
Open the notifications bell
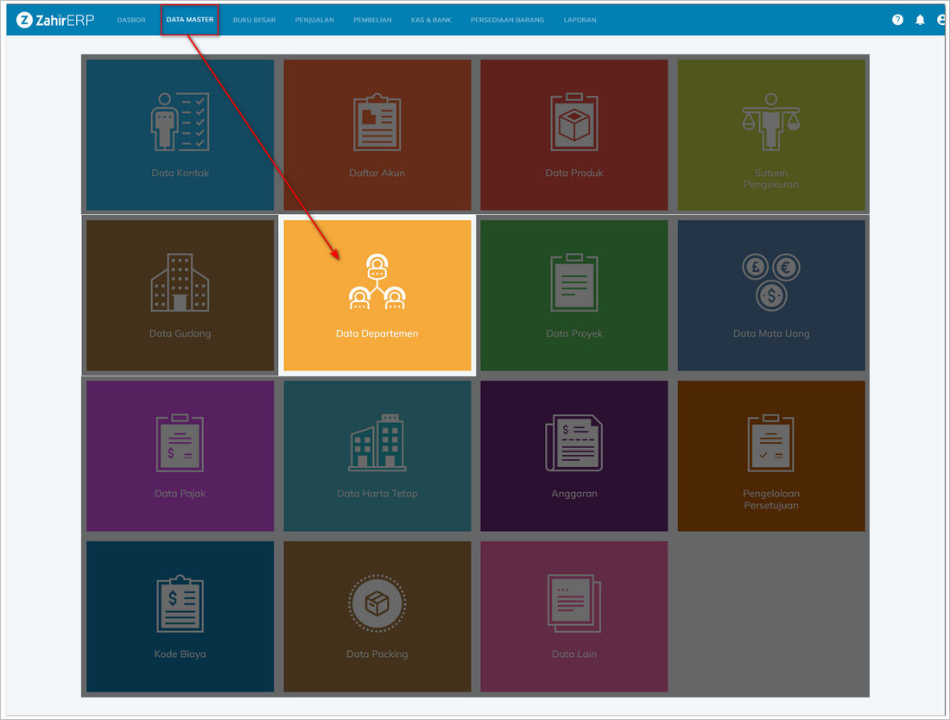pos(920,20)
